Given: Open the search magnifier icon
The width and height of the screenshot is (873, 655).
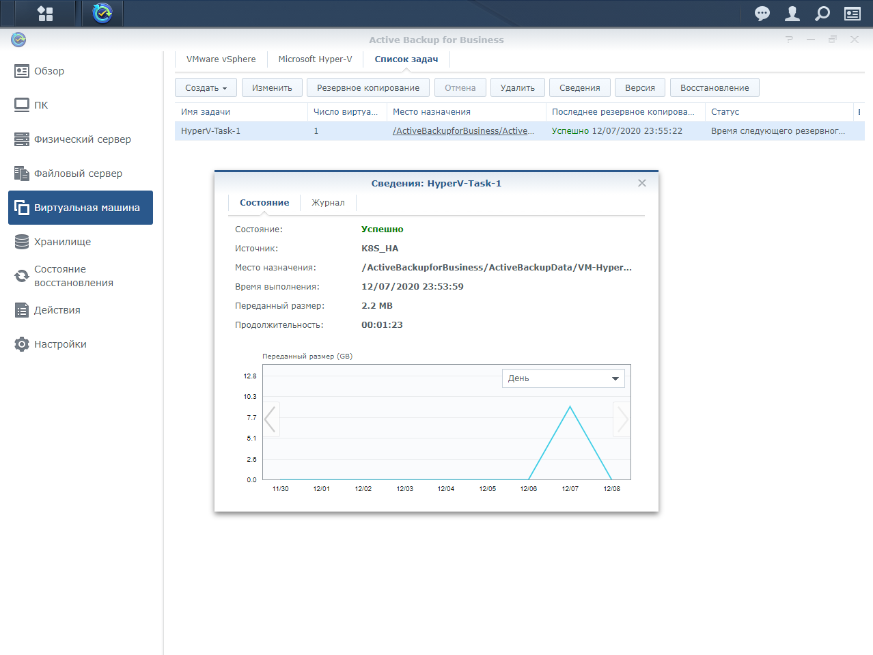Looking at the screenshot, I should click(822, 13).
